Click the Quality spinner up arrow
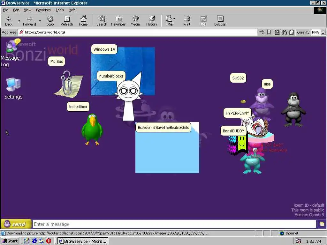 (x=323, y=31)
